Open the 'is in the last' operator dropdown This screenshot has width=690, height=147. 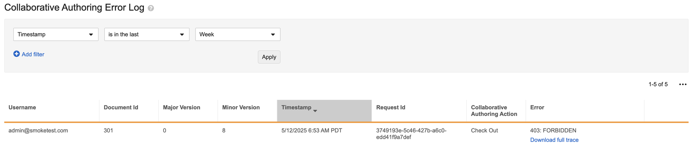click(147, 34)
